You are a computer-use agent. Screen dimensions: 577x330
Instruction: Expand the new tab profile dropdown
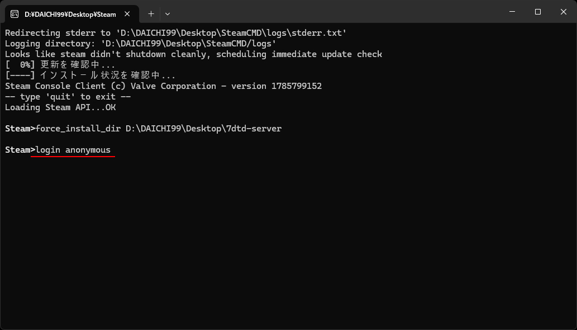pyautogui.click(x=168, y=14)
